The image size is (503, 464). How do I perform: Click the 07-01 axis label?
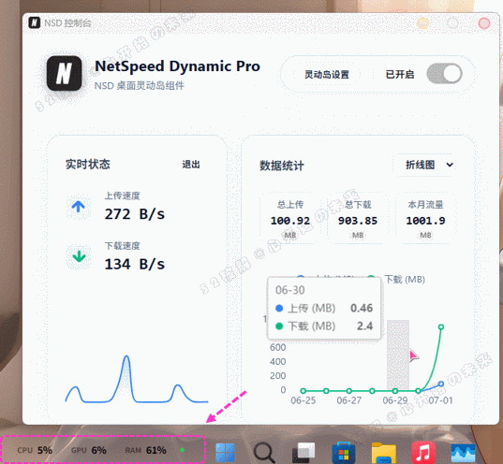coord(441,400)
